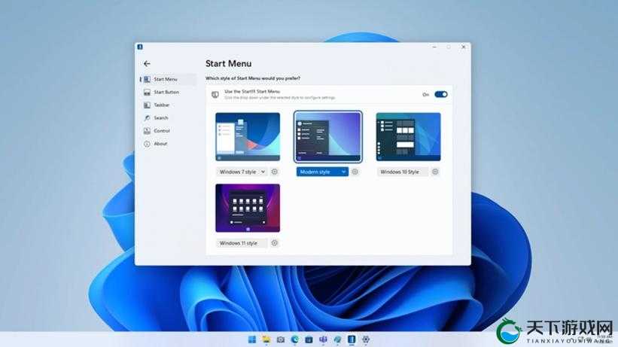Screen dimensions: 618x347
Task: Open settings gear for Windows 10 Style
Action: pyautogui.click(x=435, y=172)
